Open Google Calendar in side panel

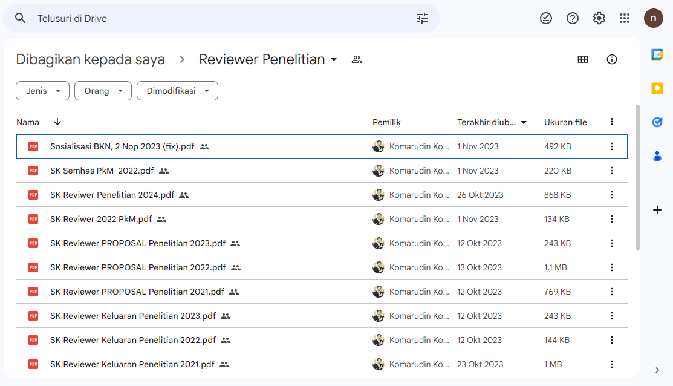coord(657,54)
